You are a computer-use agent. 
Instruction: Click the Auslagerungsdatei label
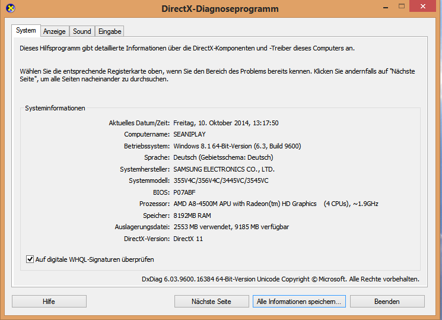[142, 227]
